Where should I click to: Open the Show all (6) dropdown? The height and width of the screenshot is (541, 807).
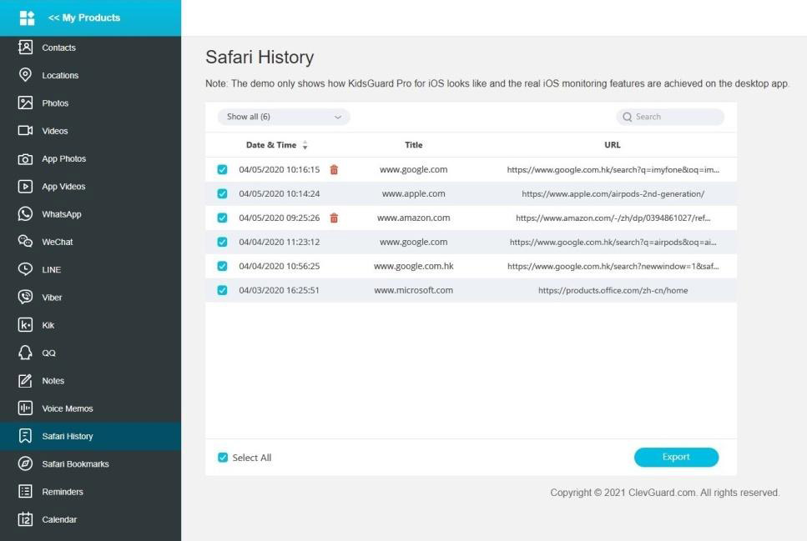click(284, 118)
